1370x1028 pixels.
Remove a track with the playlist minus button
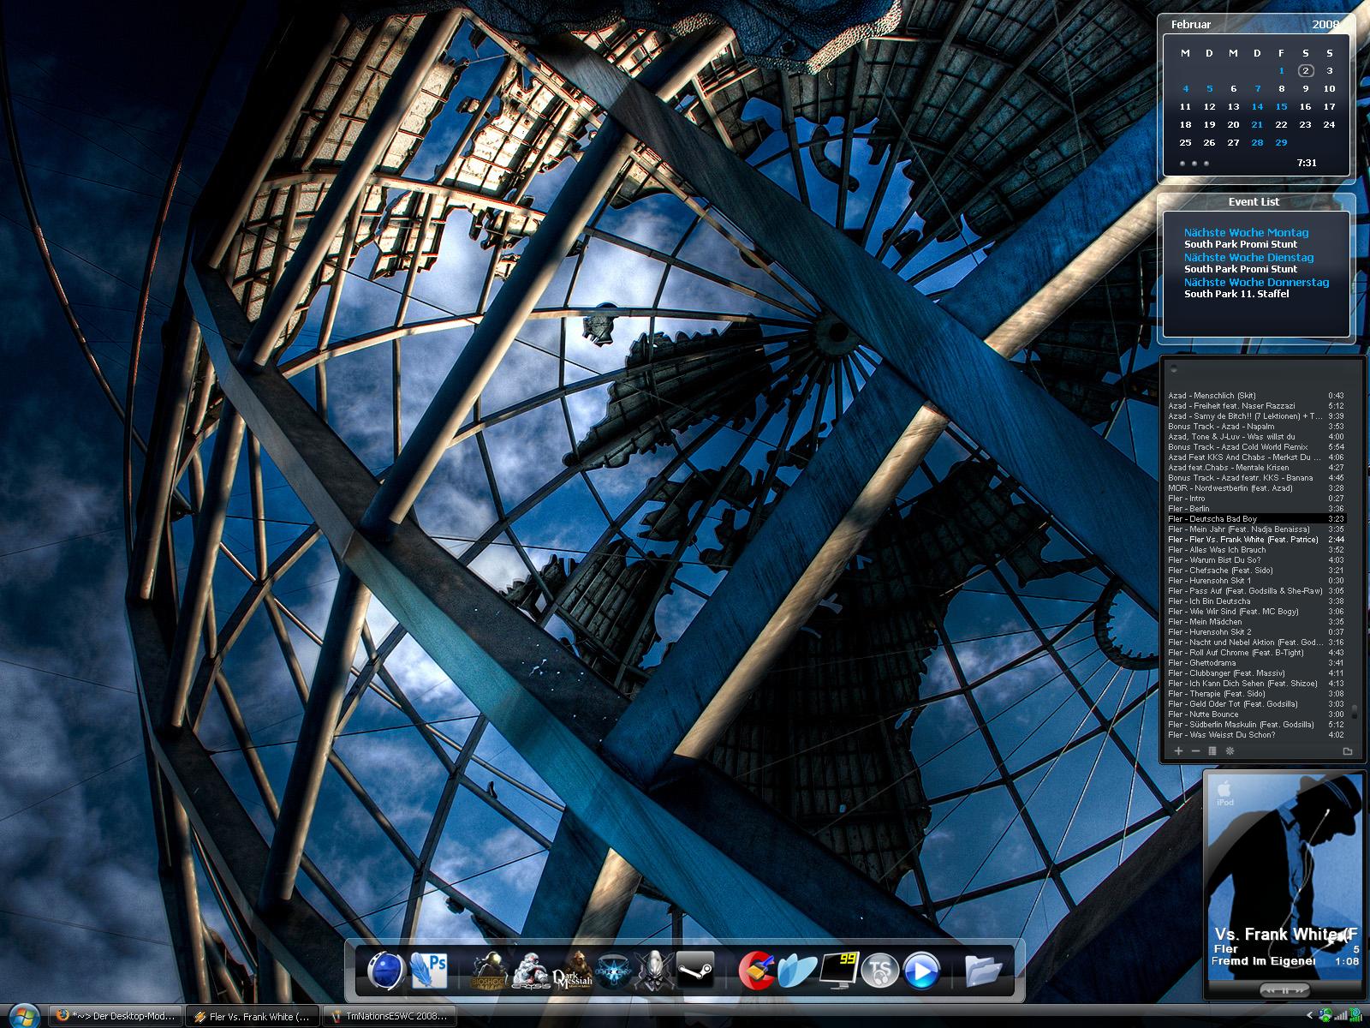(1195, 751)
